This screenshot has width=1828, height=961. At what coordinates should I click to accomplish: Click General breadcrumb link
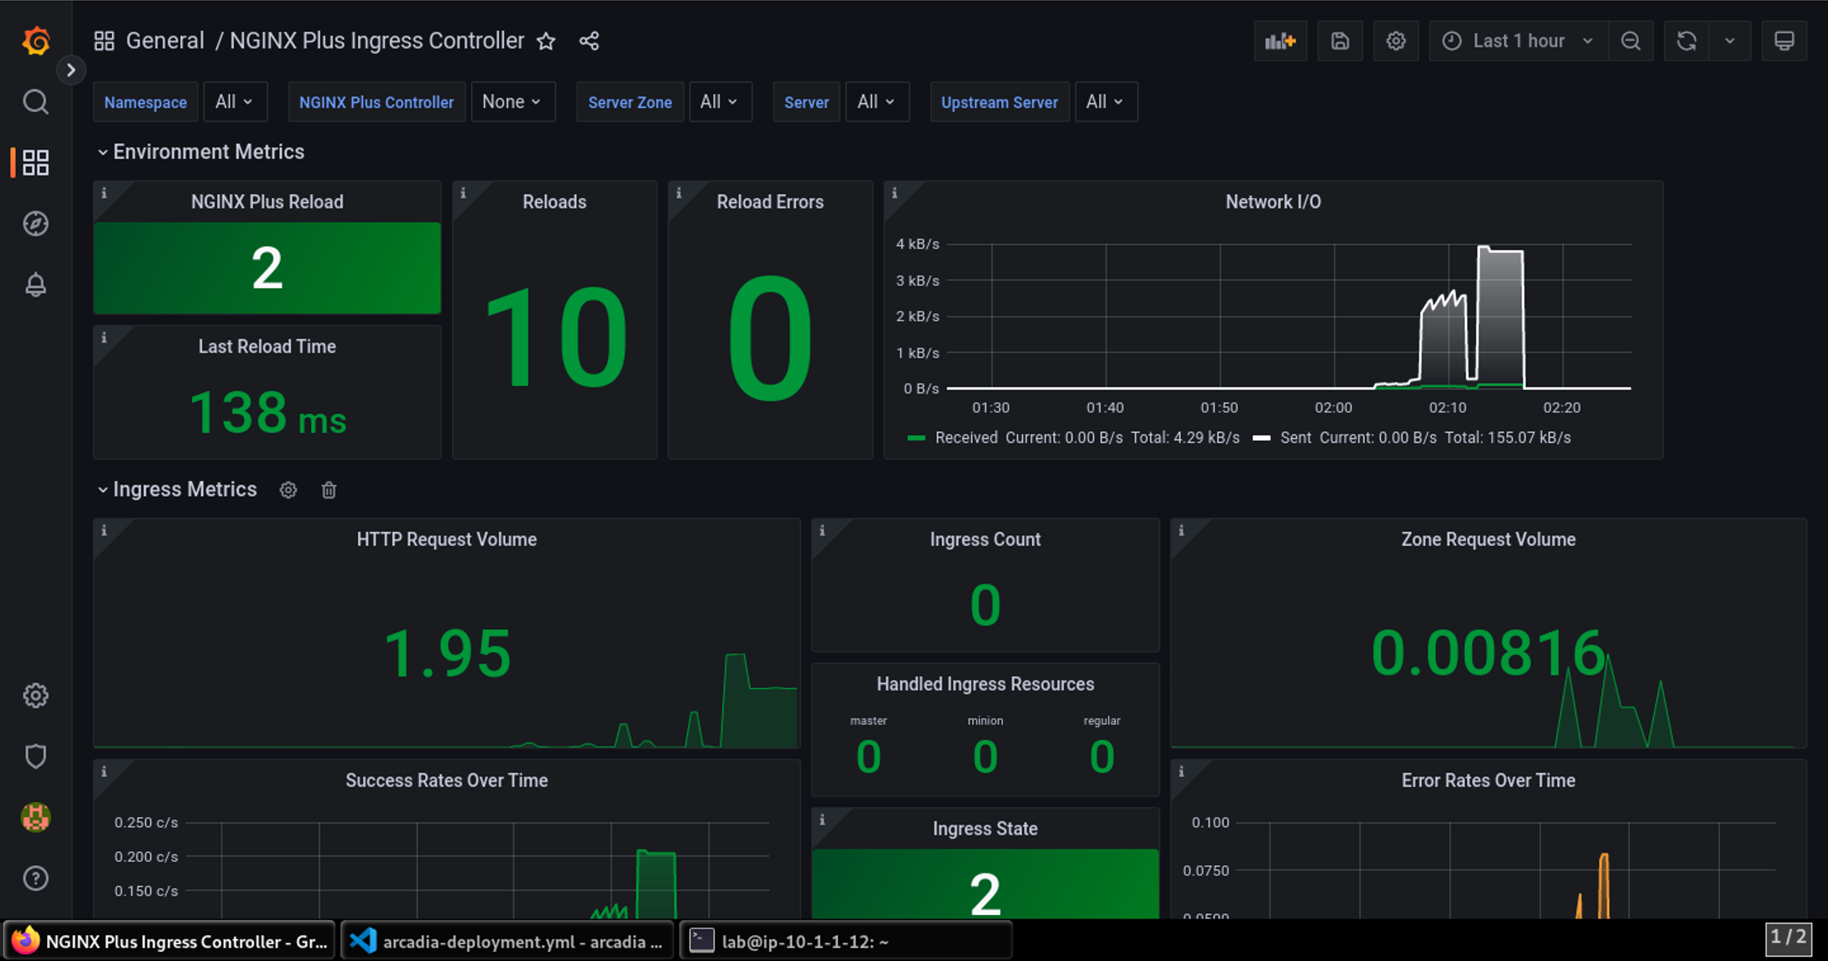pos(165,41)
